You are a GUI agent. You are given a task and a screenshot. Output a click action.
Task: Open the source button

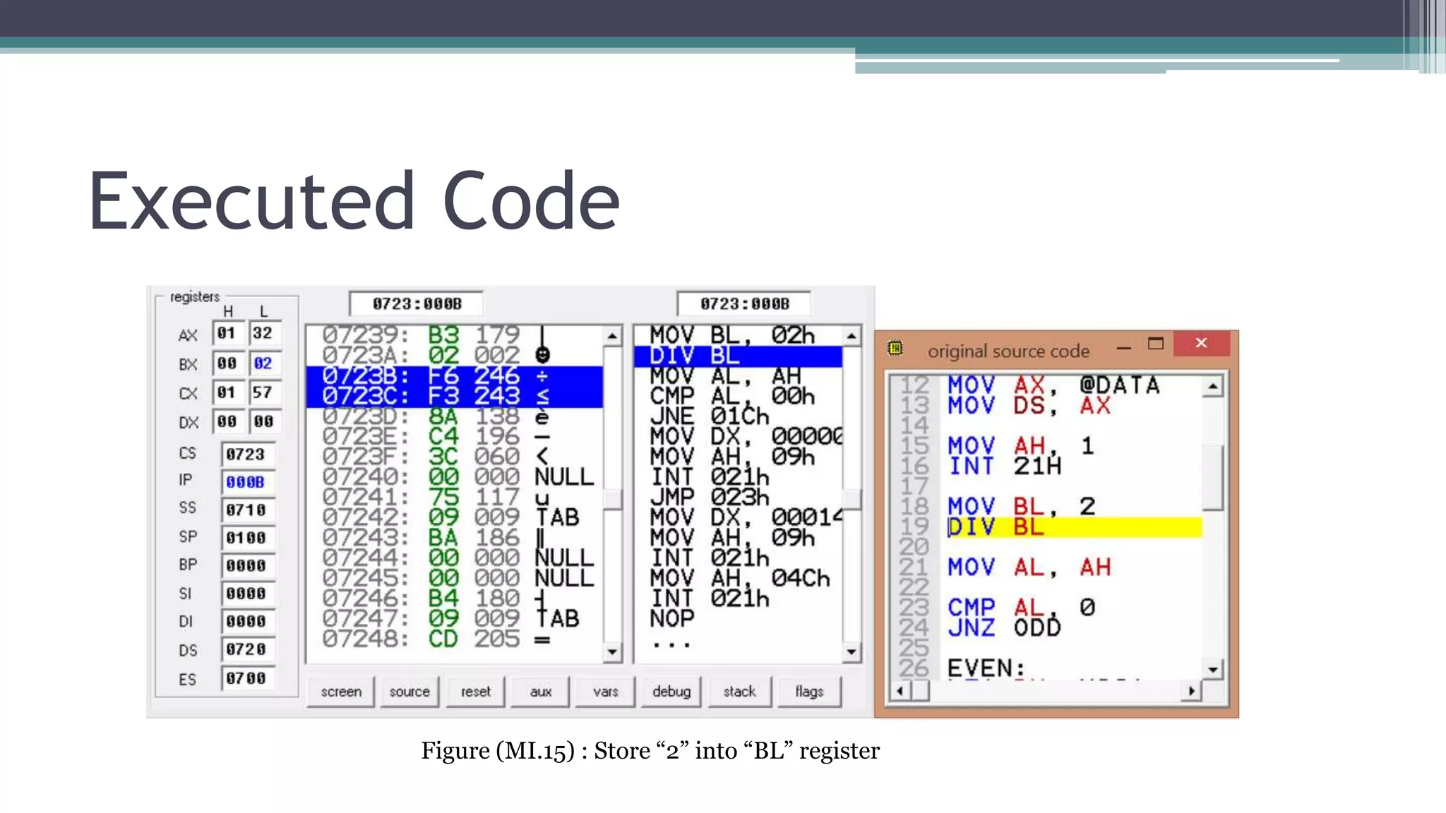tap(409, 692)
